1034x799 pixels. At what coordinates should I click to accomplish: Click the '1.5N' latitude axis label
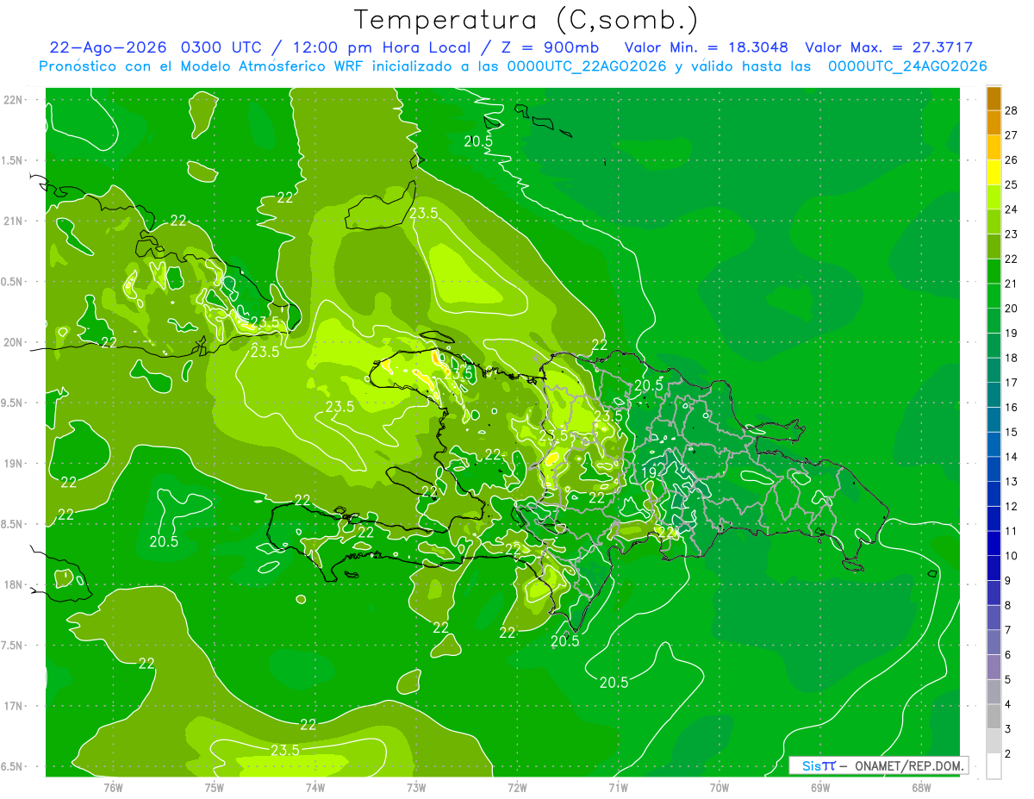[13, 160]
